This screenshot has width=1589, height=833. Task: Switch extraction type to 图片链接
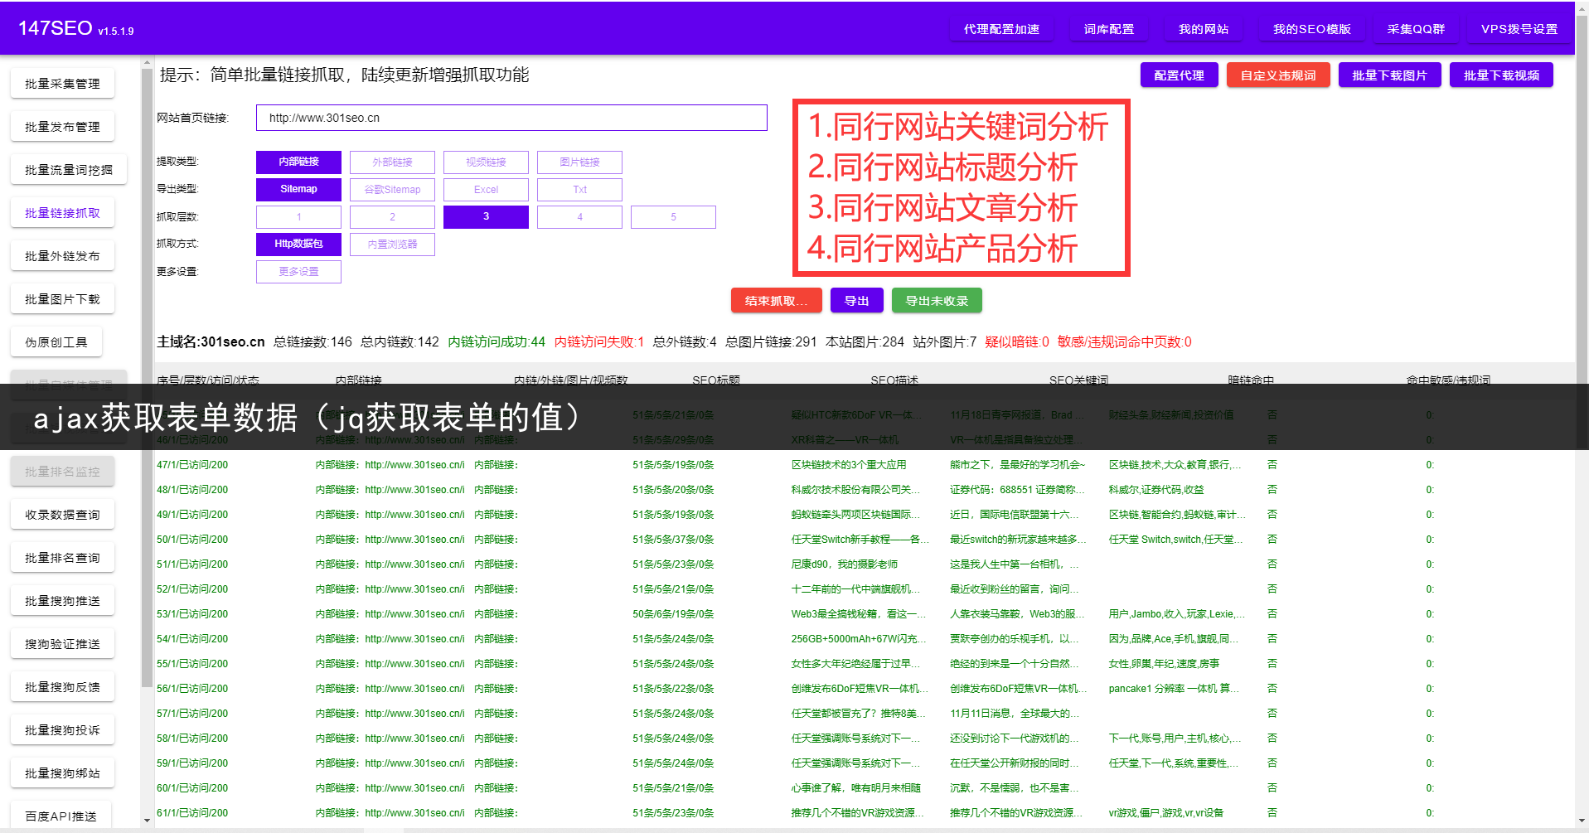[579, 162]
